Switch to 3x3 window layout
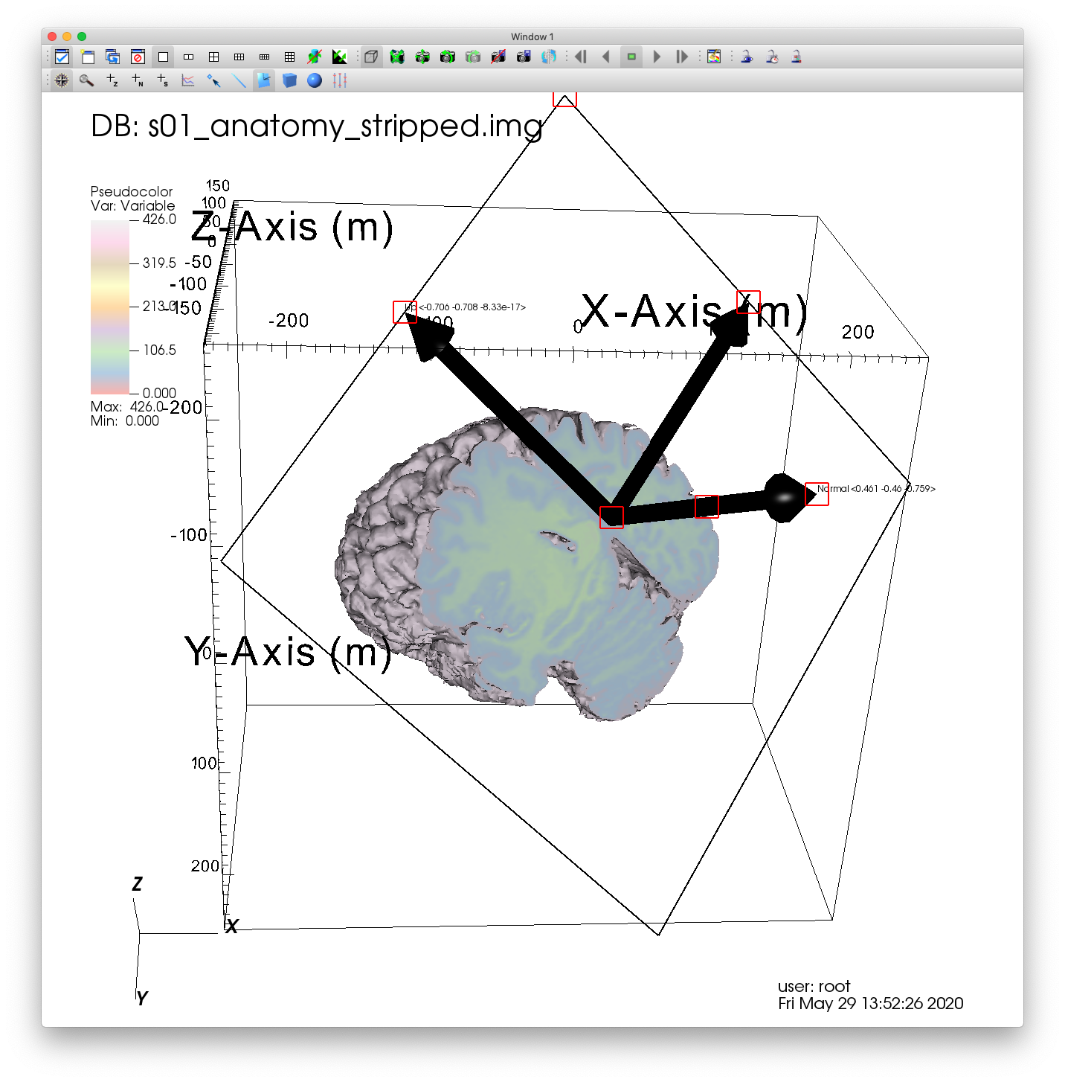This screenshot has height=1082, width=1065. 289,57
